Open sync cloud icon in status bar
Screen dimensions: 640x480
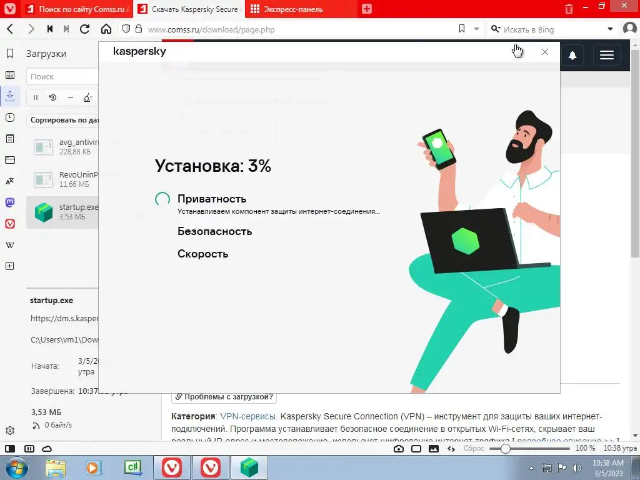coord(47,449)
